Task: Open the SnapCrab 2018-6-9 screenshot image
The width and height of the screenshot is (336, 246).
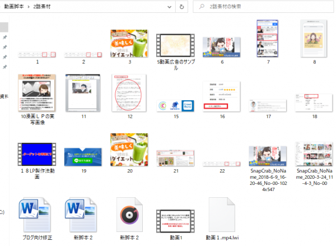Action: tap(267, 153)
